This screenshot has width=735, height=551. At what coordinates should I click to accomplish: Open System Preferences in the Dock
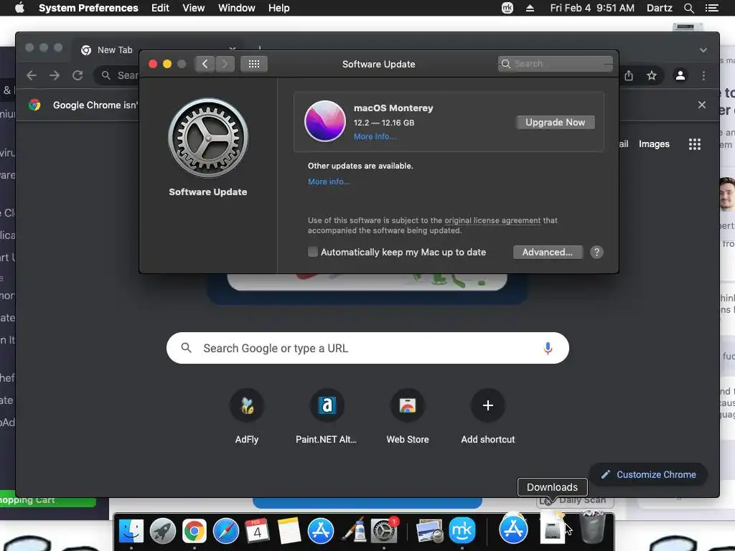384,531
